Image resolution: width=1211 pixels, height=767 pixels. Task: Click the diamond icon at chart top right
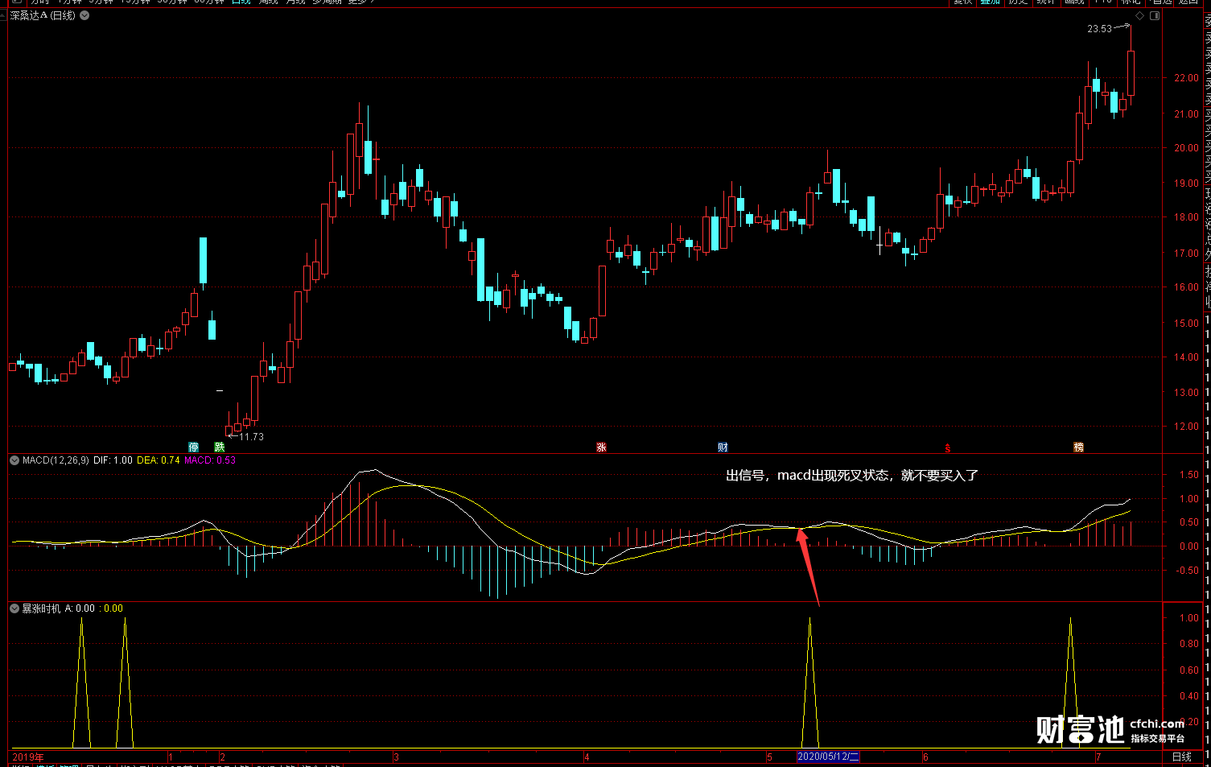point(1139,16)
